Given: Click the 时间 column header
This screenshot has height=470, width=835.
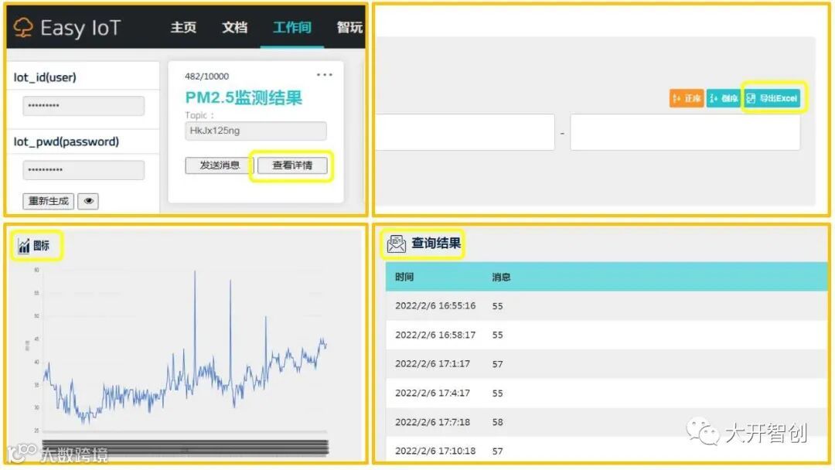Looking at the screenshot, I should pyautogui.click(x=404, y=277).
